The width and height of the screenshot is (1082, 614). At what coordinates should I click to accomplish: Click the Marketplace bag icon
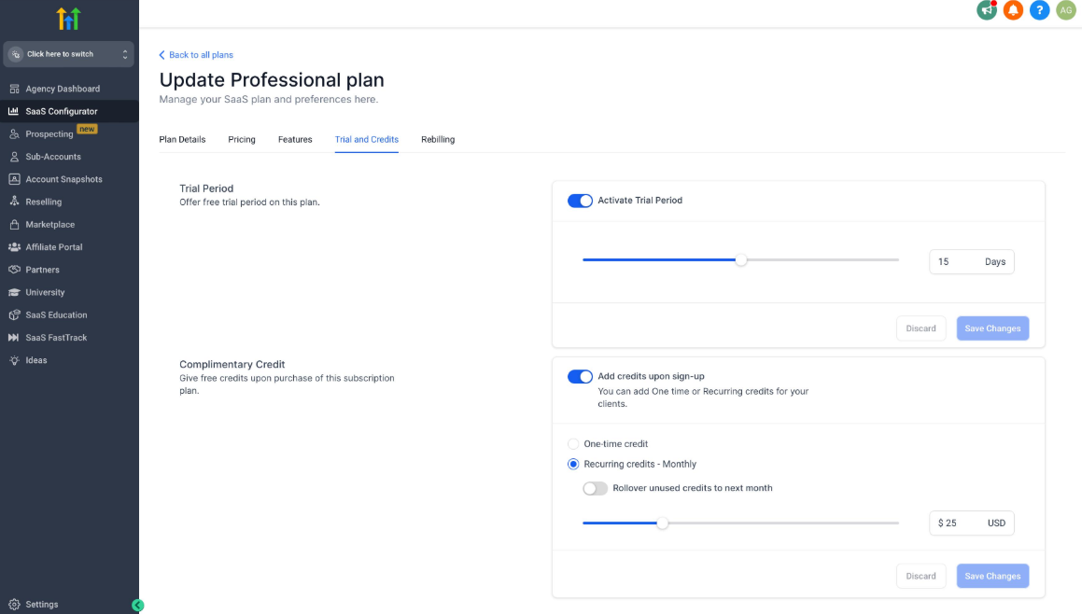point(14,224)
